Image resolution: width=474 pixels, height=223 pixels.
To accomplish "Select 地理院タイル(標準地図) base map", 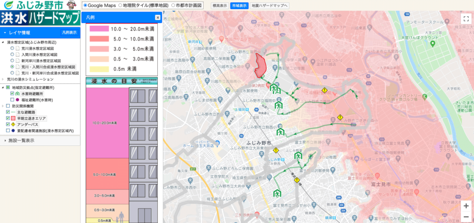I will [120, 5].
